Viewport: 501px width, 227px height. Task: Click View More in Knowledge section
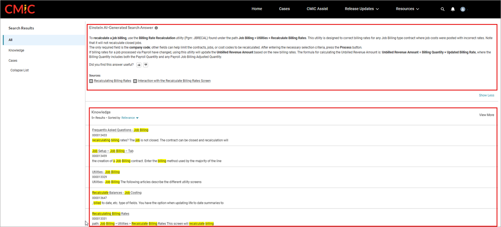486,115
